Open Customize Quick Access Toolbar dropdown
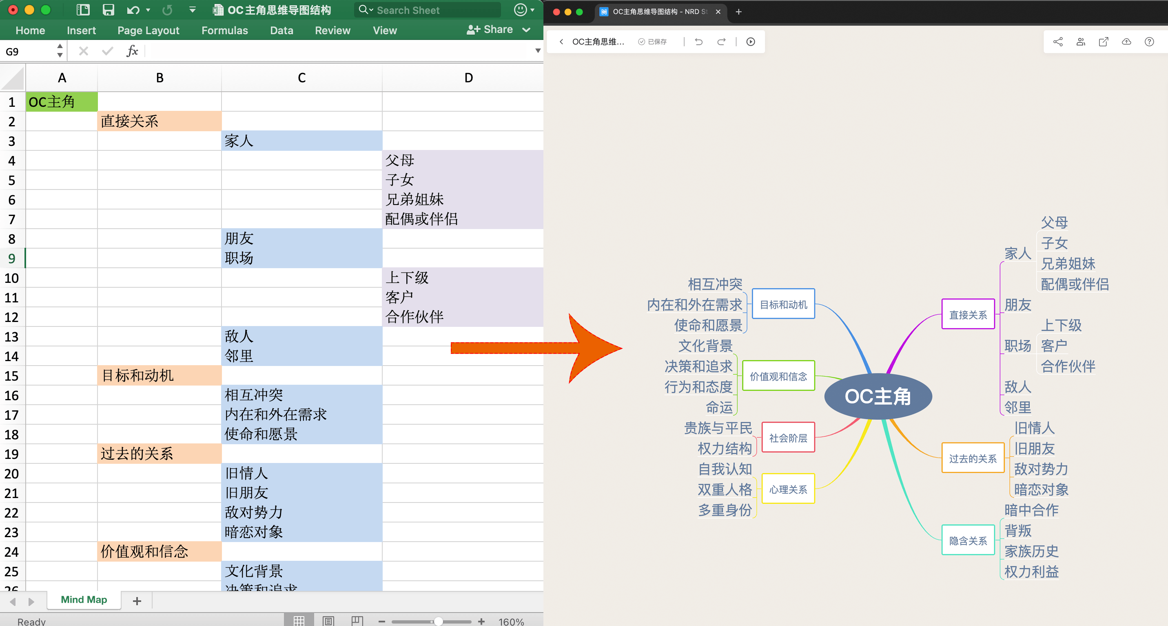1168x626 pixels. point(192,10)
